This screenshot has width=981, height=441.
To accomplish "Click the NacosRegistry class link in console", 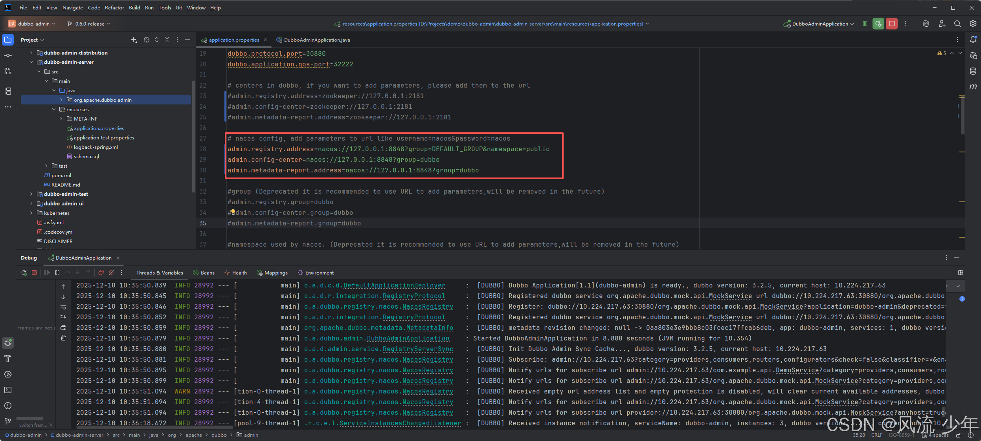I will tap(428, 306).
